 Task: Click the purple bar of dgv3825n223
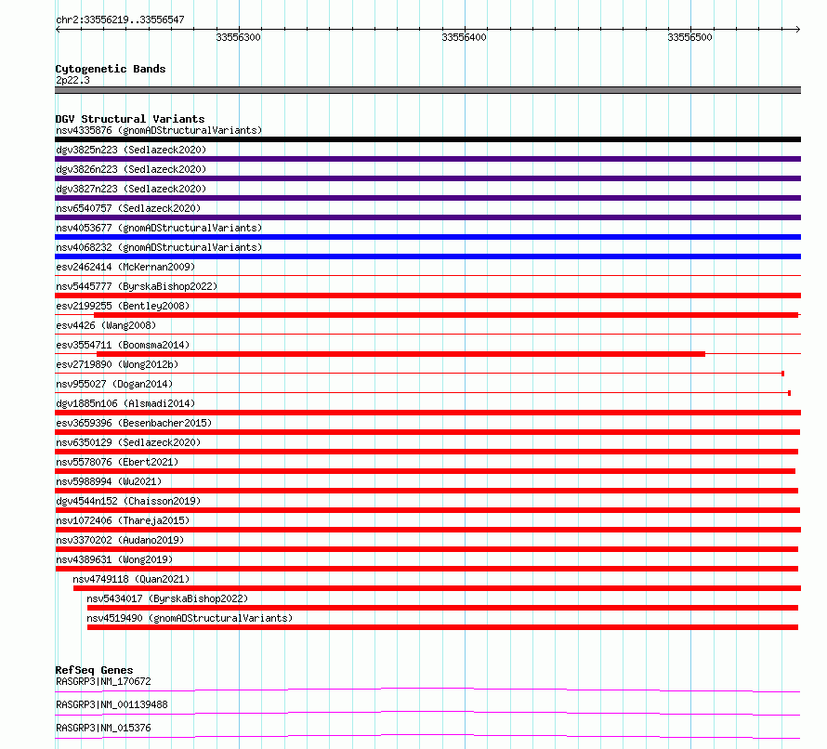[x=427, y=159]
